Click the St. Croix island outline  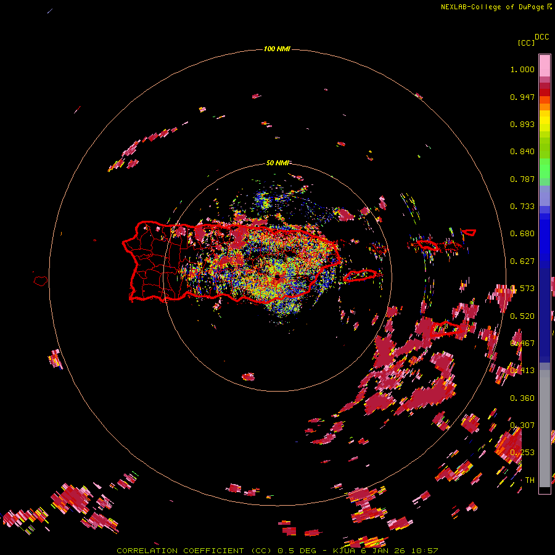click(447, 329)
